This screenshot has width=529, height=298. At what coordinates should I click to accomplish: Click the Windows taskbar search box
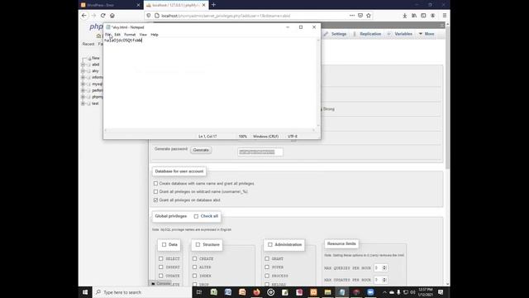click(142, 292)
